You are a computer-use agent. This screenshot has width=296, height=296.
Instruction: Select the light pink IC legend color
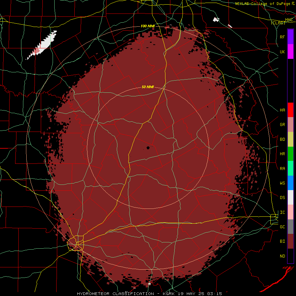coord(290,212)
